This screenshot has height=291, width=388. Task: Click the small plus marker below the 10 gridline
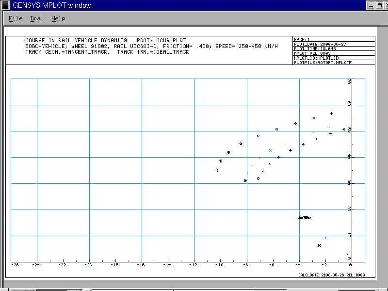point(325,238)
